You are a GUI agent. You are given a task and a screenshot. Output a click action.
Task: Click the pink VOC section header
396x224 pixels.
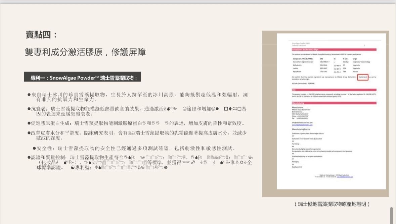tap(334, 90)
